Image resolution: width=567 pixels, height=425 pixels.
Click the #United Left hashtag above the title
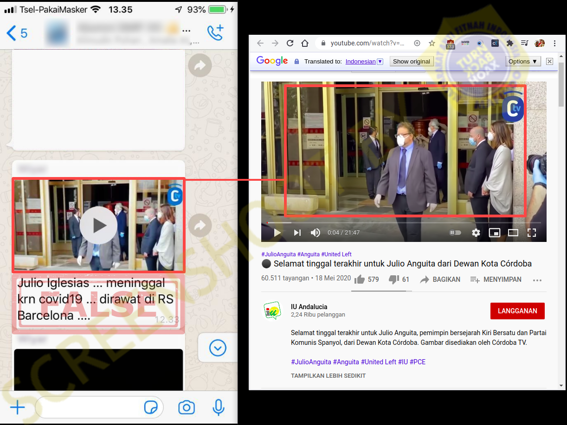coord(336,254)
